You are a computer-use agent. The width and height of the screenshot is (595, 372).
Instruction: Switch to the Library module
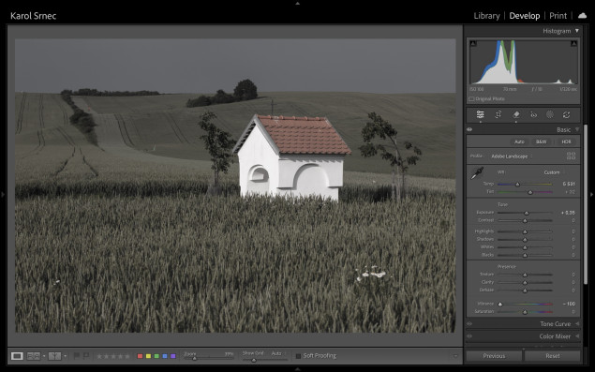point(486,16)
